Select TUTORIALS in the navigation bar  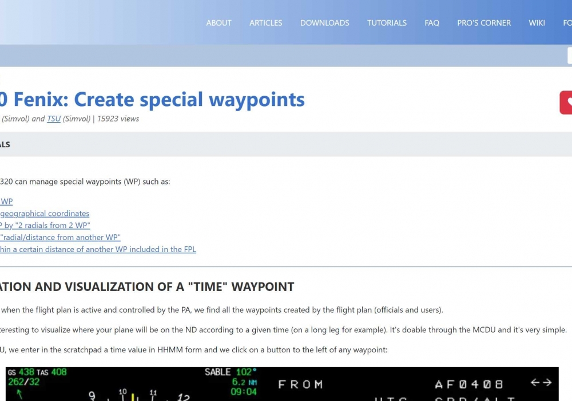pos(387,23)
